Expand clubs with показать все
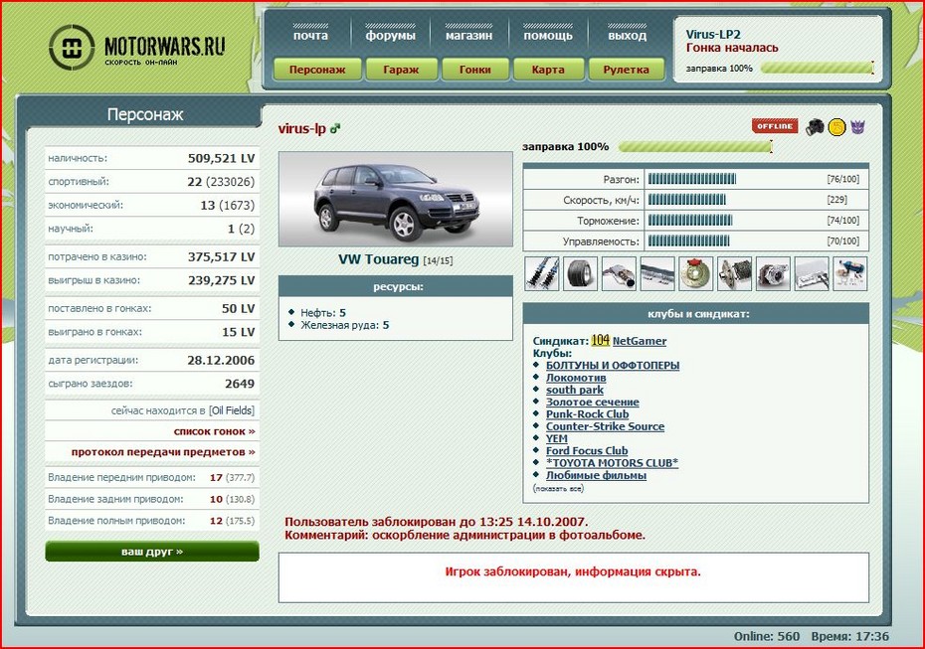Image resolution: width=925 pixels, height=649 pixels. coord(558,489)
